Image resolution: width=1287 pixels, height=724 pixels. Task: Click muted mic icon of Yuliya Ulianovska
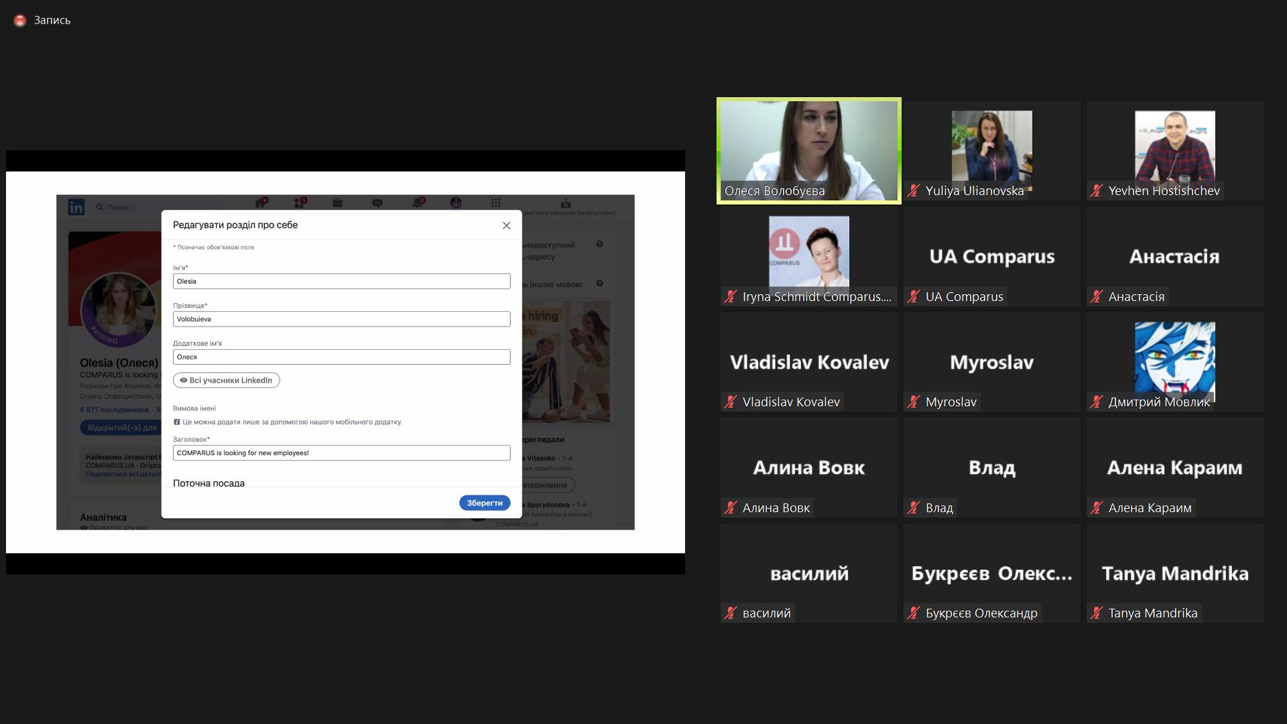coord(914,191)
